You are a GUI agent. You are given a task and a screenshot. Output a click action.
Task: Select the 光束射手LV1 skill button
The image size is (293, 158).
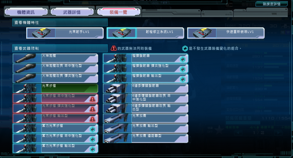click(65, 33)
